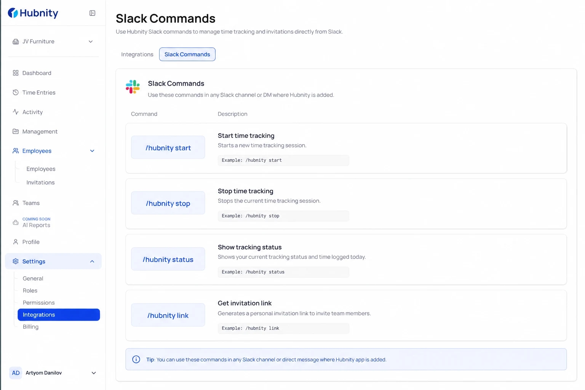Collapse Settings section chevron
The height and width of the screenshot is (390, 585).
92,261
